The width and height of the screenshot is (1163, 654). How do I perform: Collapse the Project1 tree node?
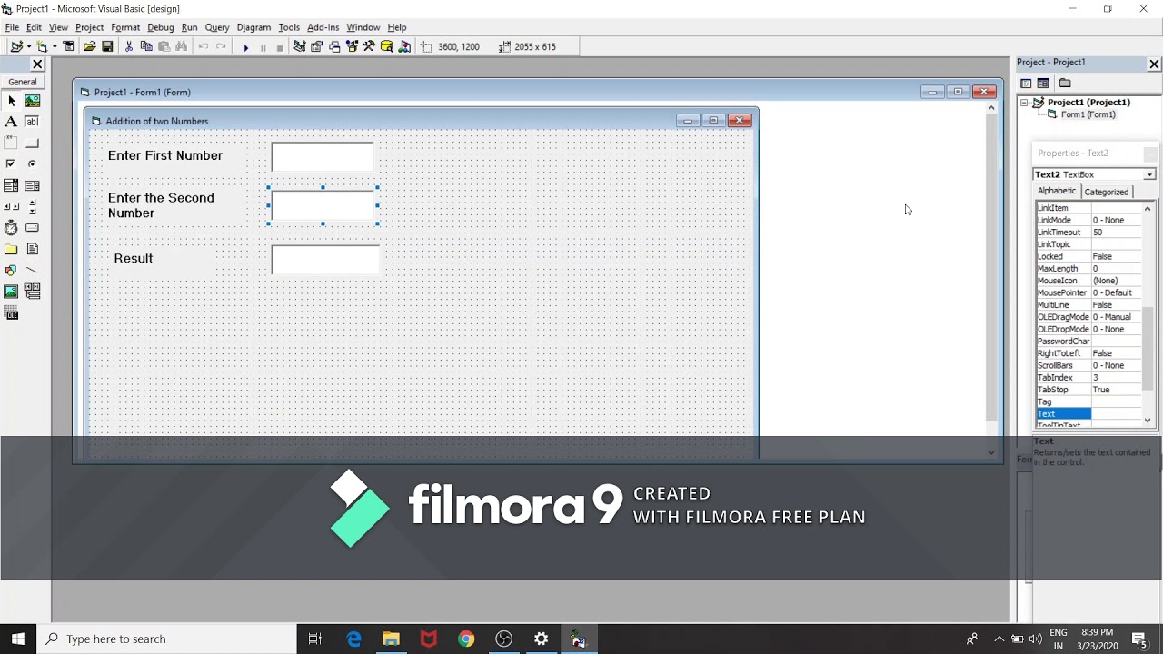pyautogui.click(x=1024, y=103)
